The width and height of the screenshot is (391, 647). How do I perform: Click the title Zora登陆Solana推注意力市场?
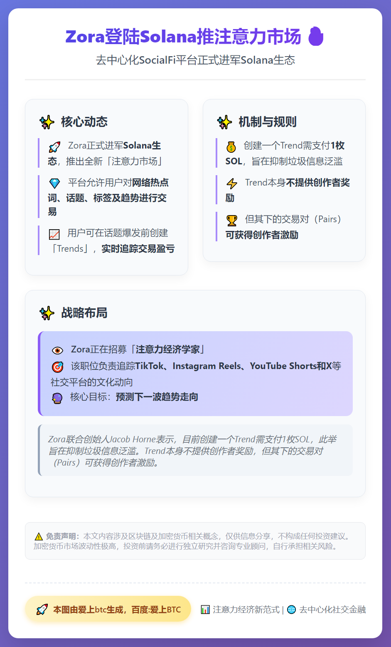[x=183, y=37]
